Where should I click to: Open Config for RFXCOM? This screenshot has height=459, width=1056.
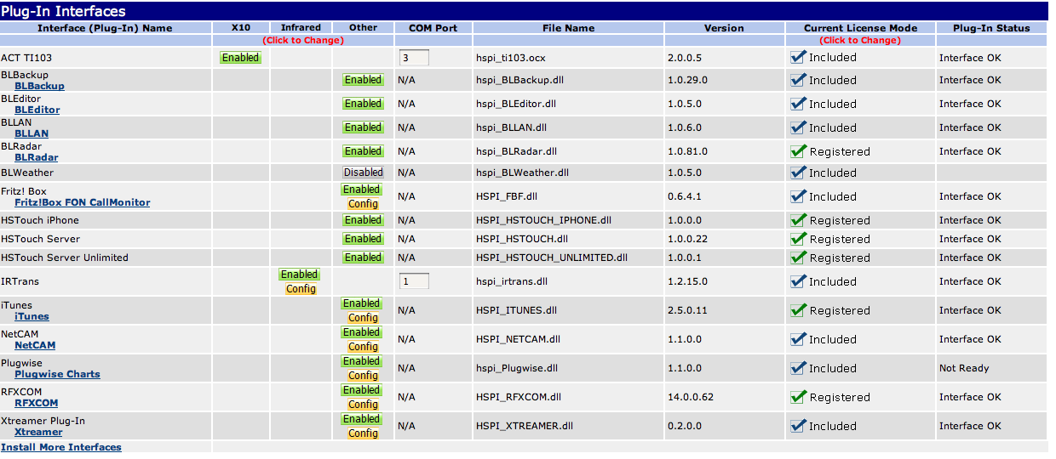(363, 405)
